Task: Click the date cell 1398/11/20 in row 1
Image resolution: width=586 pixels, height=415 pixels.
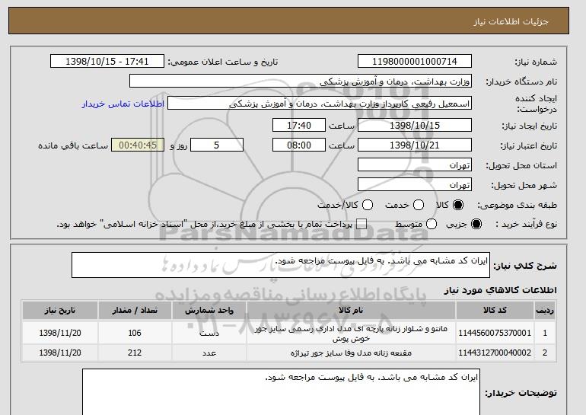Action: (60, 333)
